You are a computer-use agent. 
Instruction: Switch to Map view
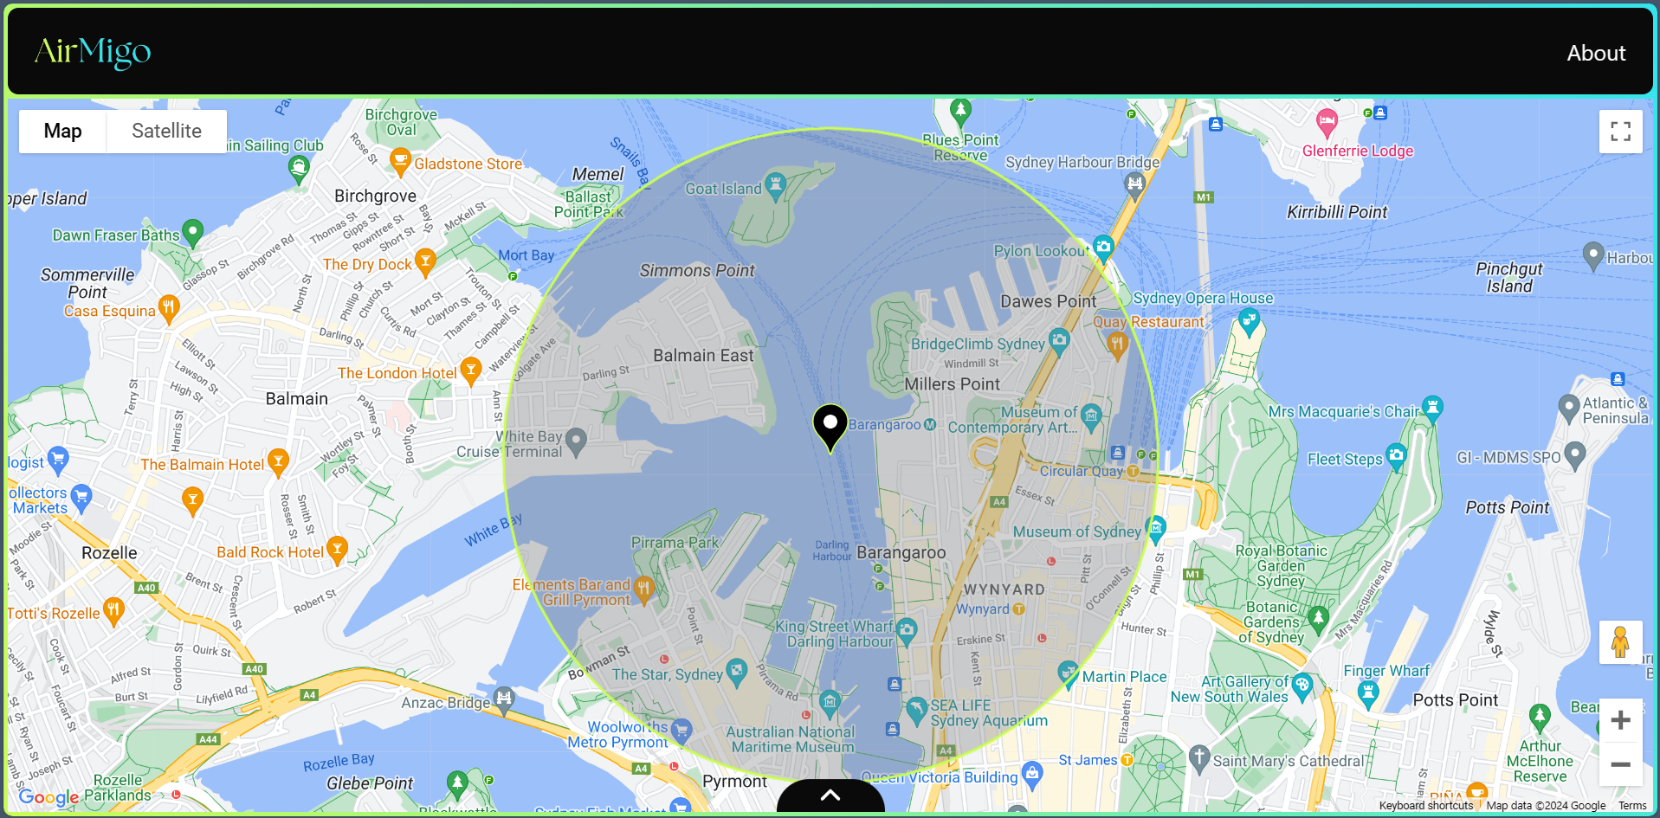click(x=62, y=131)
